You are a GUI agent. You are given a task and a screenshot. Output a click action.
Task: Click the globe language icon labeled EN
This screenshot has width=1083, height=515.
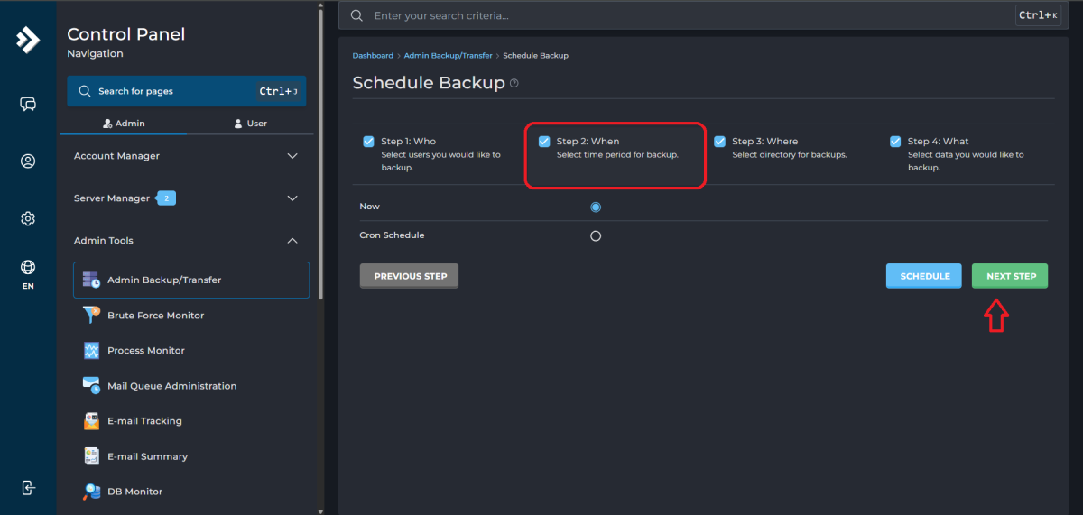[x=28, y=274]
